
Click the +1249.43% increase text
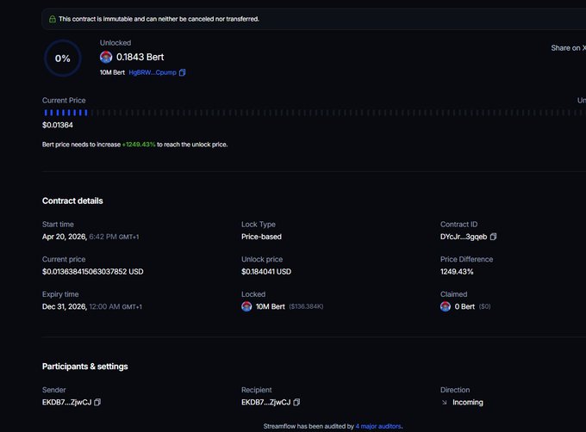tap(139, 145)
